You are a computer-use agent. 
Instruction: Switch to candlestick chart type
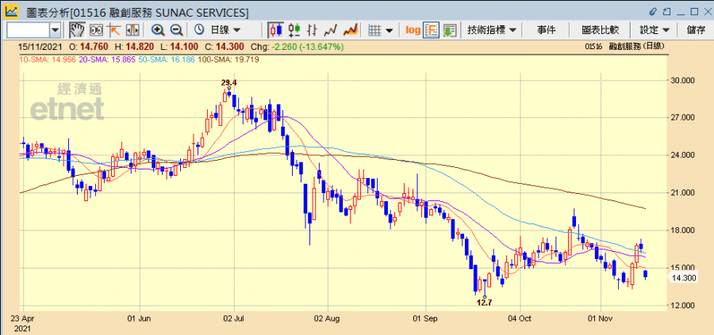click(x=275, y=29)
